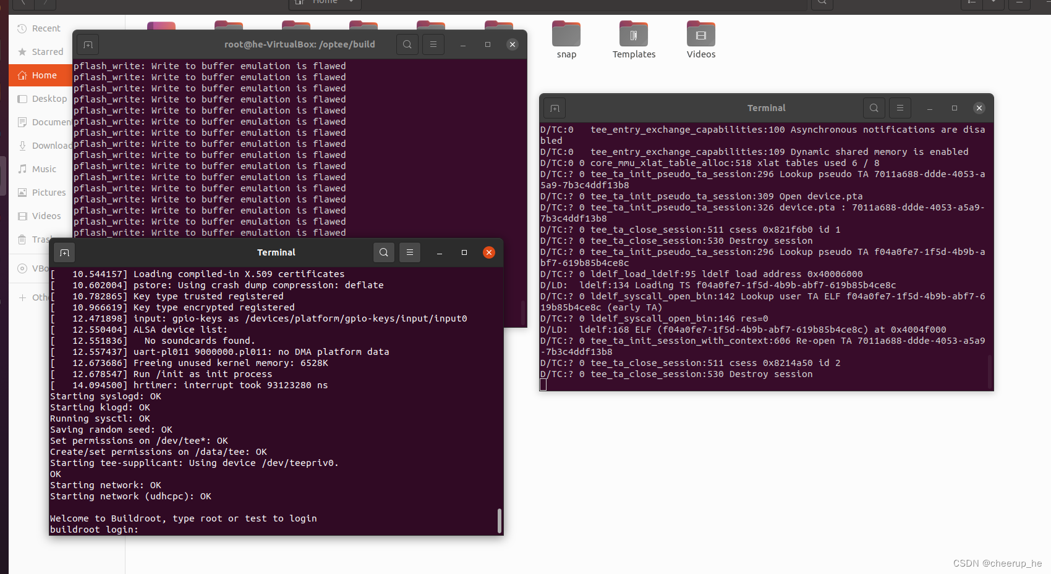Select Home in Files sidebar
This screenshot has height=574, width=1051.
click(x=40, y=75)
